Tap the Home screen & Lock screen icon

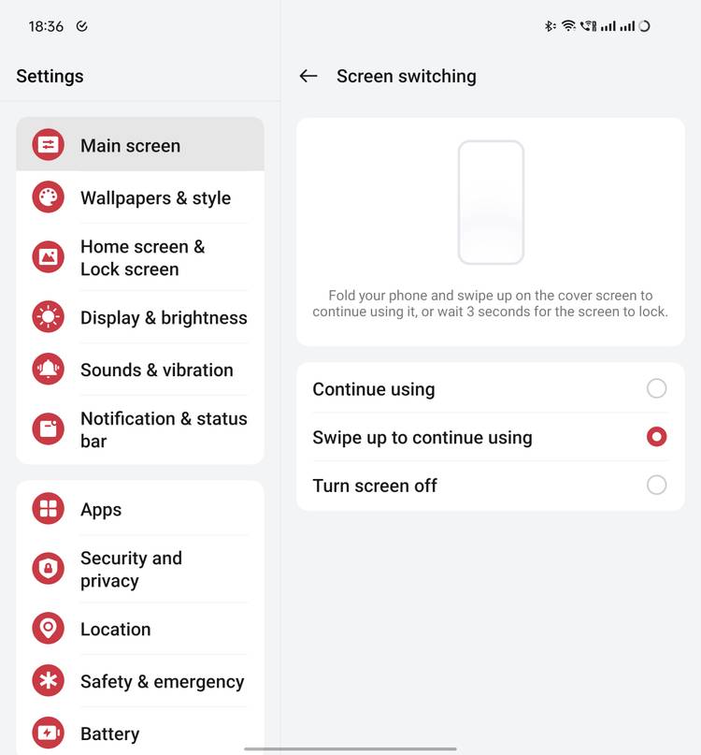click(x=48, y=256)
